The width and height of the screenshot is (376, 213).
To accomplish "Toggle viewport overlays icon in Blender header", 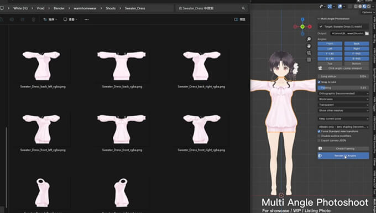I will (x=340, y=7).
